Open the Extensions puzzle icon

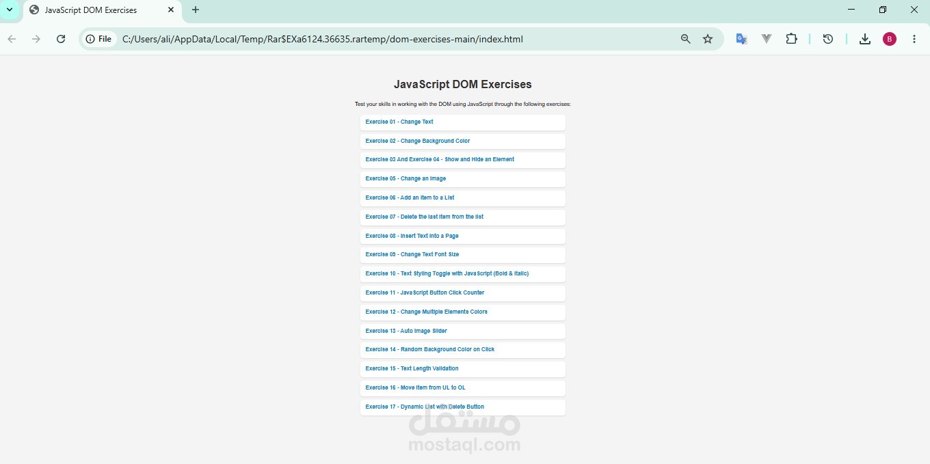(x=791, y=39)
